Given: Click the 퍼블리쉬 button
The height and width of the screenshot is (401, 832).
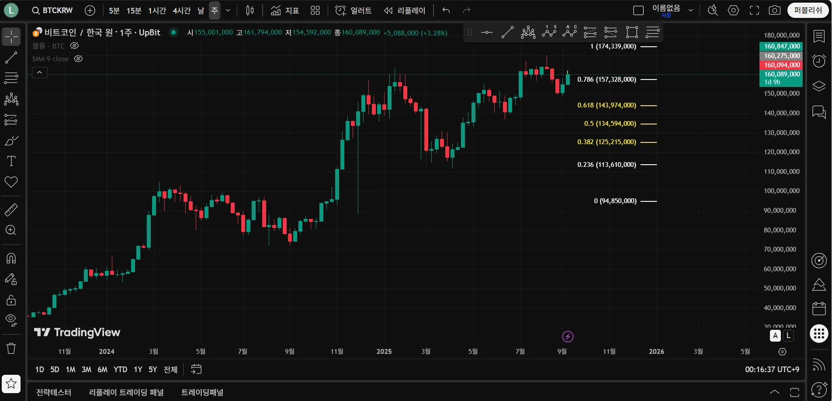Looking at the screenshot, I should click(808, 10).
